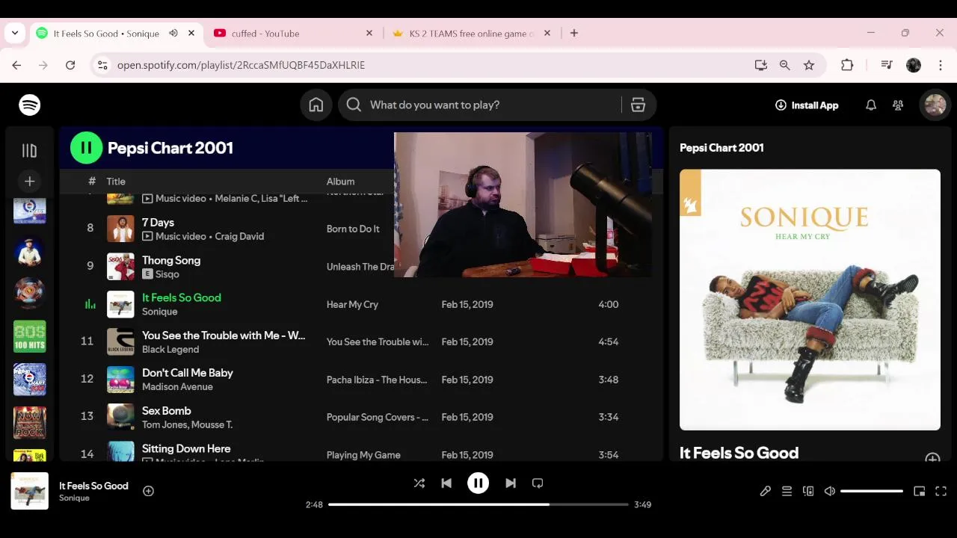
Task: Open Friend Activity icon
Action: (x=898, y=105)
